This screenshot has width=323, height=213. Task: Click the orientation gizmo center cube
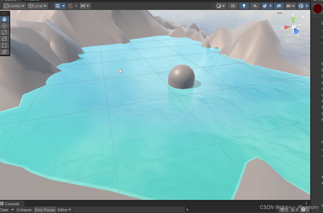coord(294,27)
